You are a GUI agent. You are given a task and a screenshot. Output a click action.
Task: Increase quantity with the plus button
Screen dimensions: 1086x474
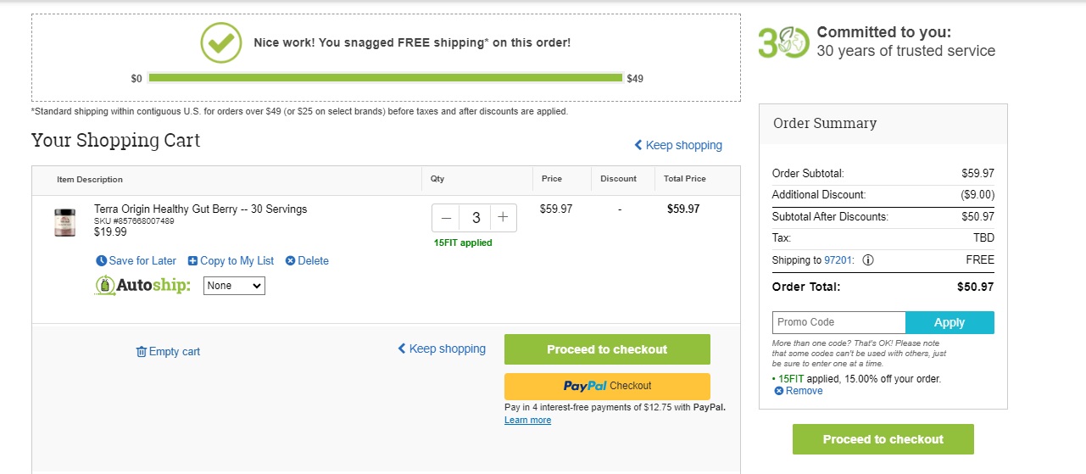[503, 218]
